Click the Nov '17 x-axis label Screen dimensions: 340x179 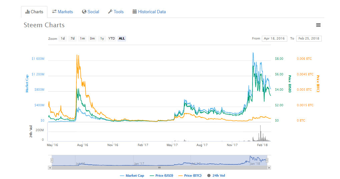[232, 145]
